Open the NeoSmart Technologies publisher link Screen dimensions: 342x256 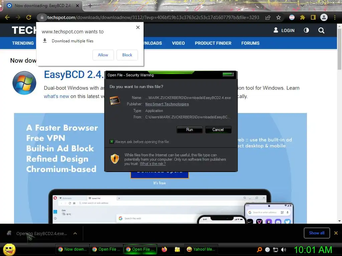coord(167,104)
